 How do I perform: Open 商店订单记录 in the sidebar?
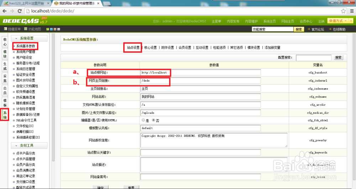tap(25, 176)
